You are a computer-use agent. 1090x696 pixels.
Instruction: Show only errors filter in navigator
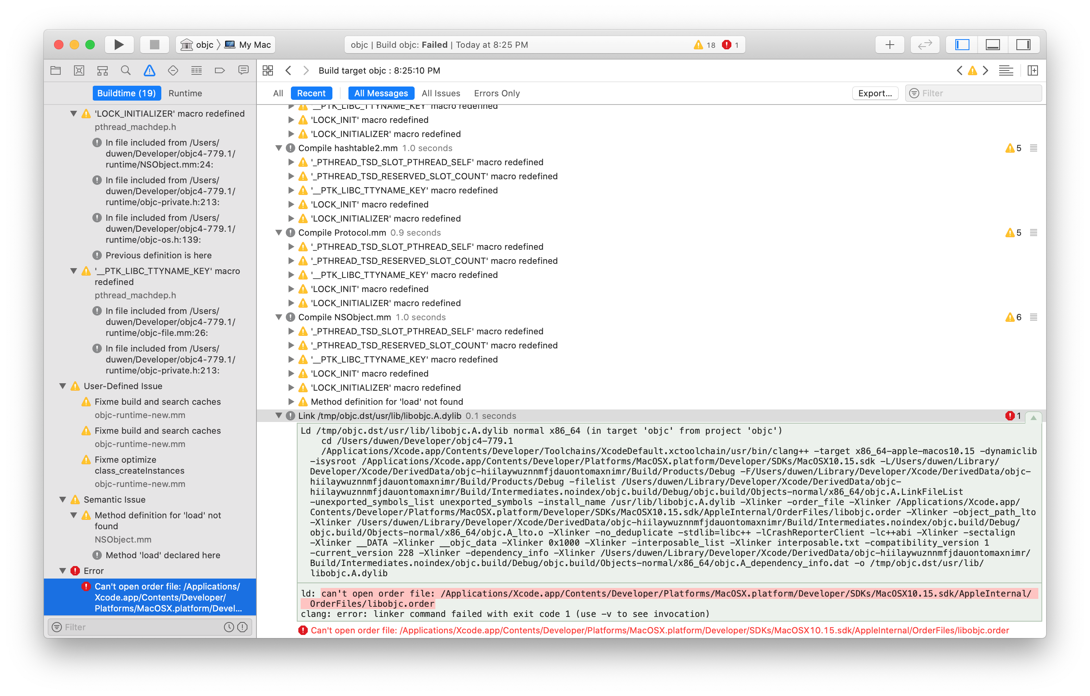pyautogui.click(x=243, y=627)
